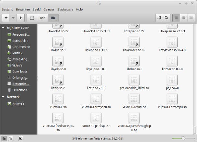Select the libxine.so.1.30.2 file icon
Screen dimensions: 197x142
[96, 42]
